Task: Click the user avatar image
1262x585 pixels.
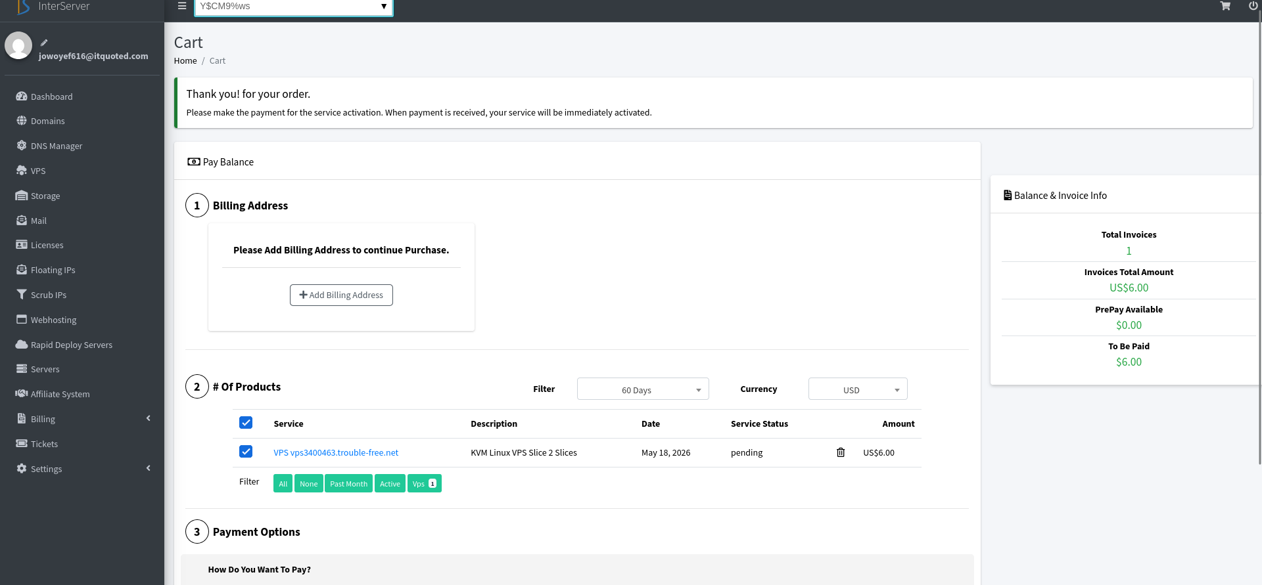Action: (18, 45)
